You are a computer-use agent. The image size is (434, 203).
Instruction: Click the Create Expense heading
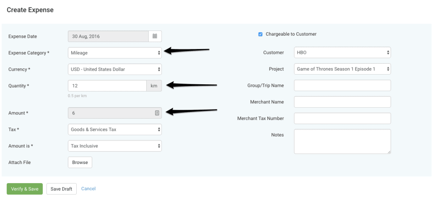click(x=30, y=10)
